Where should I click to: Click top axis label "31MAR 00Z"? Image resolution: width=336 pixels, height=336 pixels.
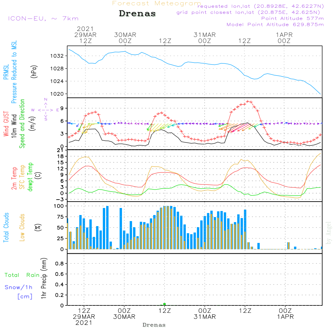[x=205, y=38]
